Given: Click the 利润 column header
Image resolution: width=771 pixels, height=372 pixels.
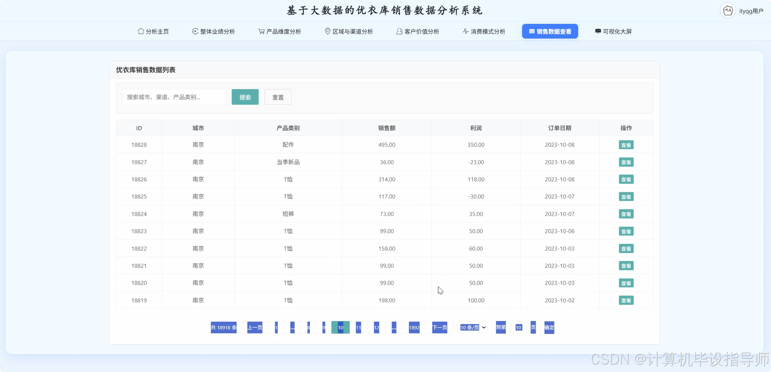Looking at the screenshot, I should [x=476, y=128].
